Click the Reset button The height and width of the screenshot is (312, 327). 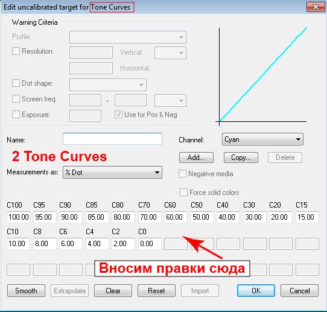[x=156, y=290]
